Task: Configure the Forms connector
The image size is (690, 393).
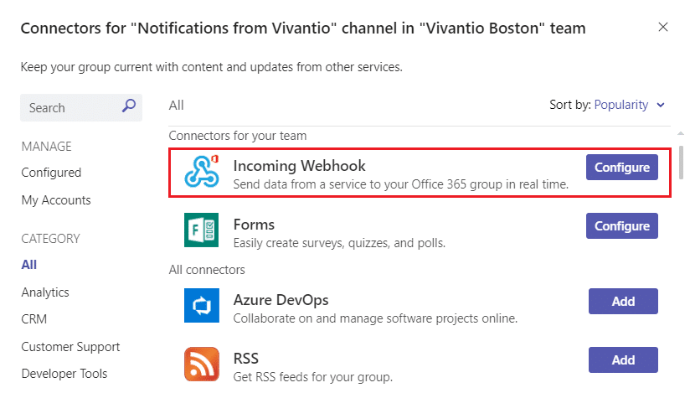Action: coord(622,225)
